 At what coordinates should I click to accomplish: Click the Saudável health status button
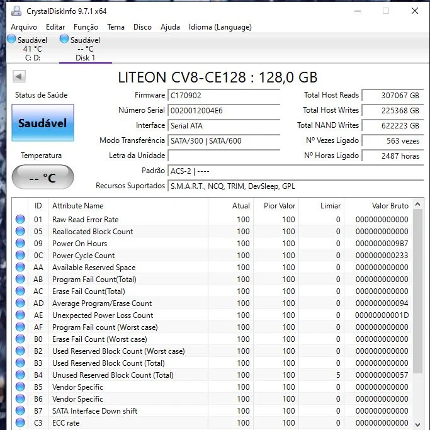pyautogui.click(x=43, y=123)
